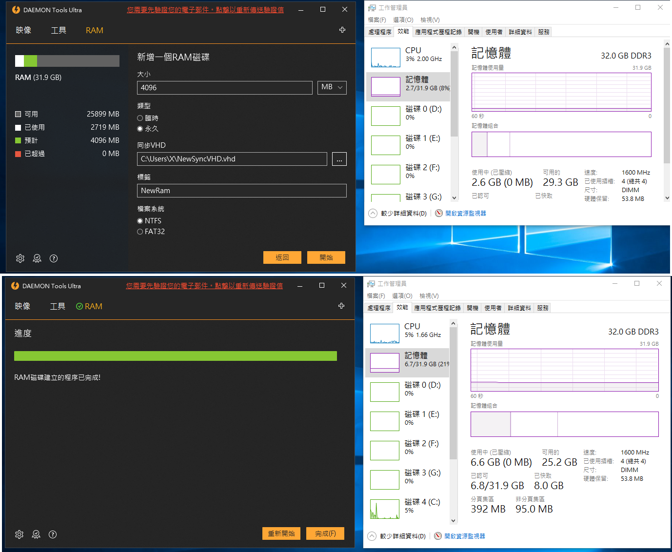Screen dimensions: 672x552
Task: Click the green progress bar
Action: tap(175, 356)
